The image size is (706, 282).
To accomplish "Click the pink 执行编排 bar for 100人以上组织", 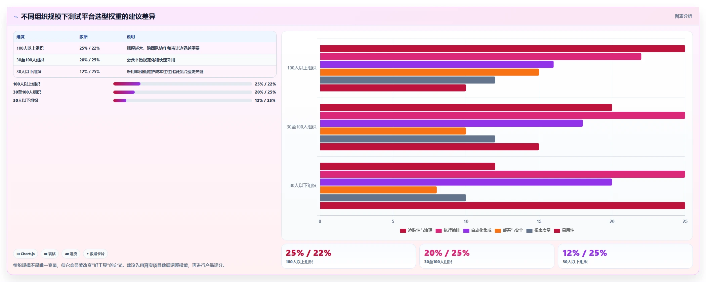I will click(x=481, y=57).
